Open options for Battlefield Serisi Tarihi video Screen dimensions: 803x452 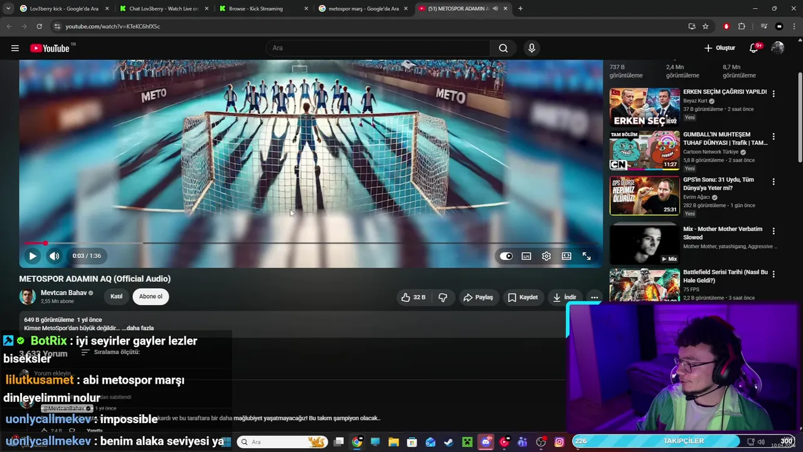tap(774, 274)
